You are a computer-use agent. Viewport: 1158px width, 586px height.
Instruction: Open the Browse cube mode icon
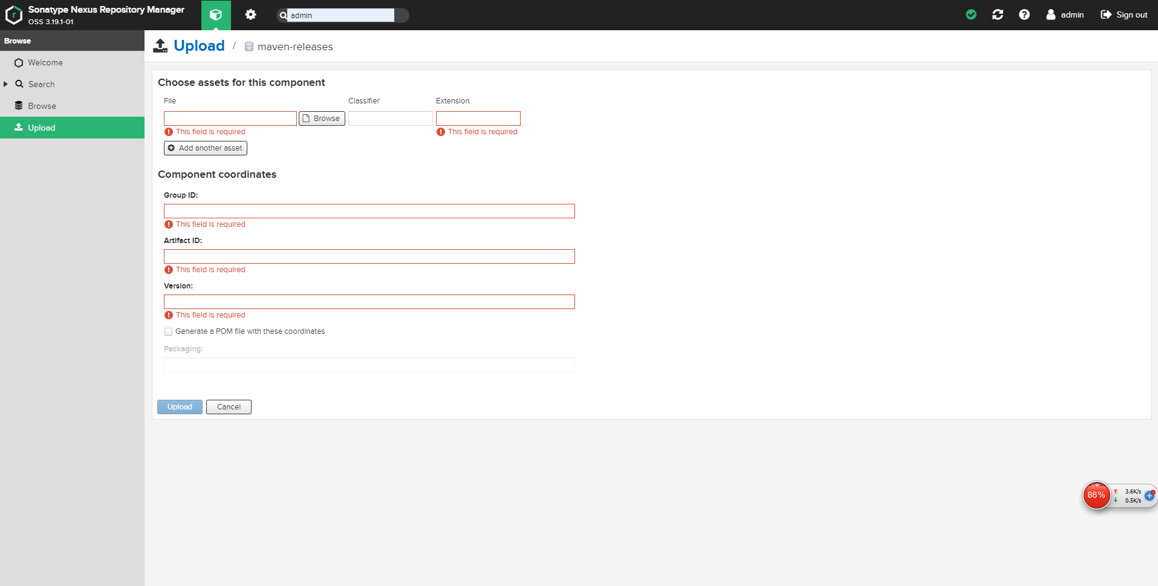pyautogui.click(x=216, y=15)
